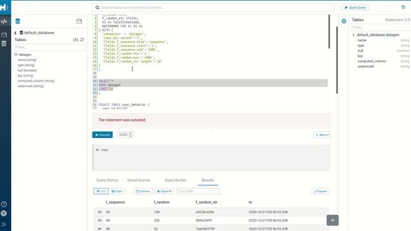Sort by f_sequence column header
This screenshot has width=411, height=231.
tap(116, 202)
